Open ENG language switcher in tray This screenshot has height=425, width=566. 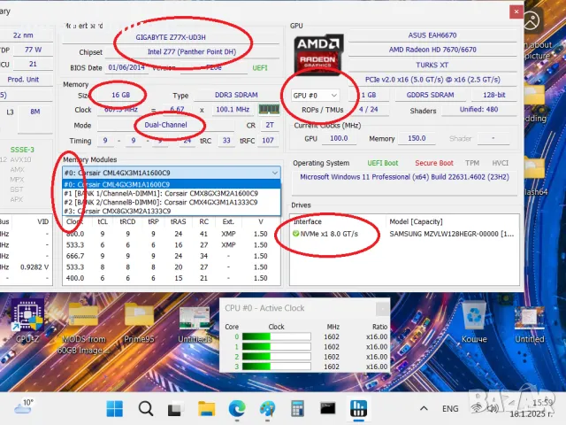tap(450, 409)
